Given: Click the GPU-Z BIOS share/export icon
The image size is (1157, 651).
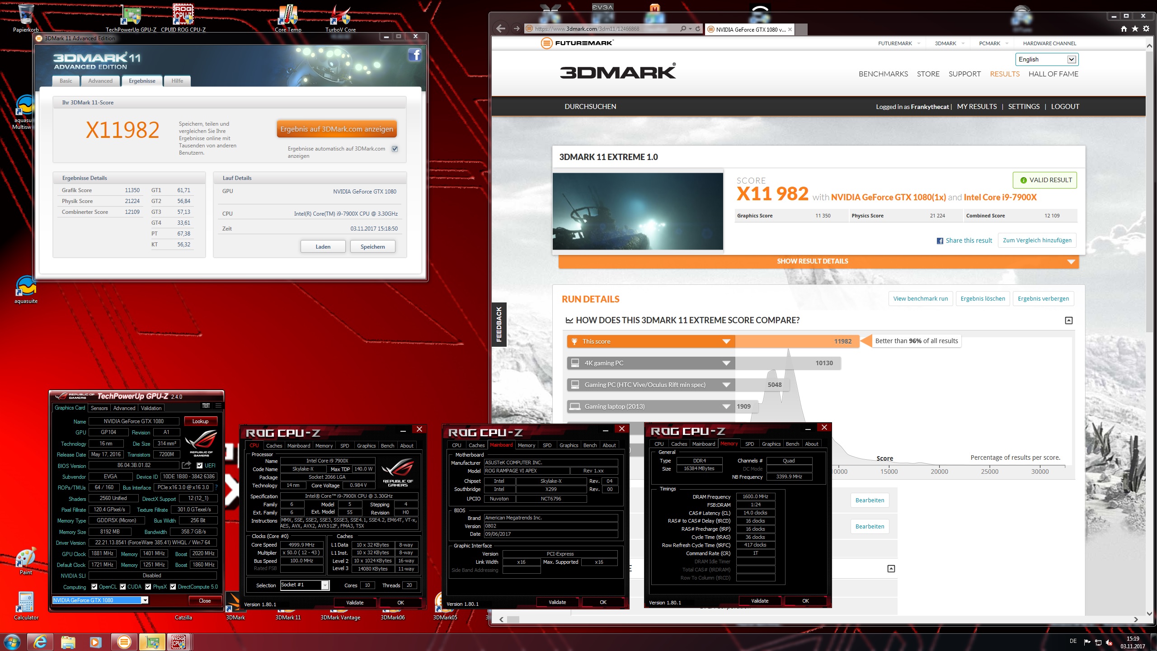Looking at the screenshot, I should click(x=186, y=465).
